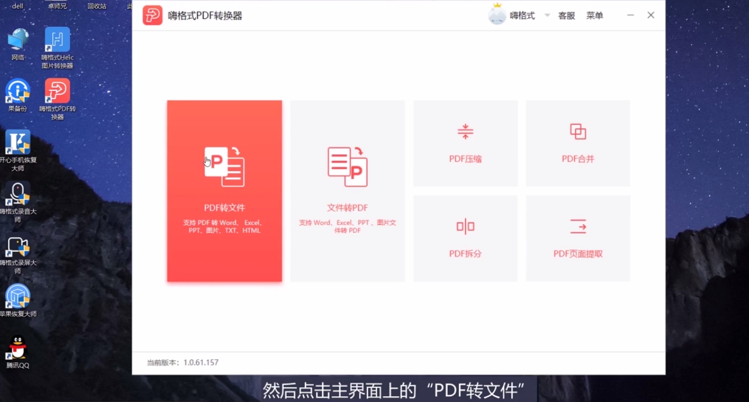Open the 客服 customer service menu
Screen dimensions: 749x402
(x=566, y=16)
